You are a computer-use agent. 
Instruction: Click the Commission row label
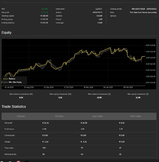(x=10, y=135)
